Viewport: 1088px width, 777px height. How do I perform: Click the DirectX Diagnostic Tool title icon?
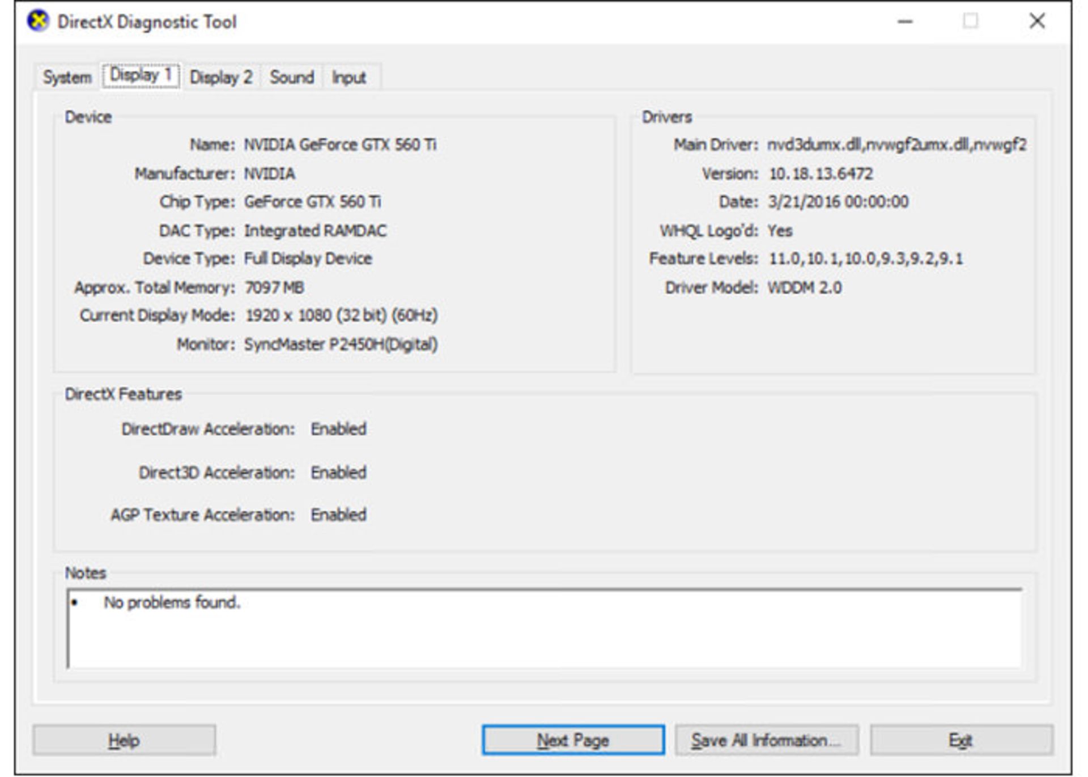[38, 22]
